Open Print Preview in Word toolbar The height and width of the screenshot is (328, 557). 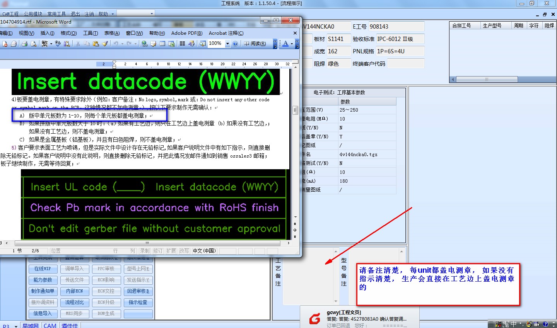(x=34, y=44)
